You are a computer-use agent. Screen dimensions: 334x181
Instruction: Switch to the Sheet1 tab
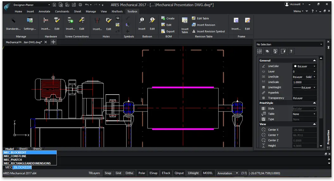[x=23, y=149]
